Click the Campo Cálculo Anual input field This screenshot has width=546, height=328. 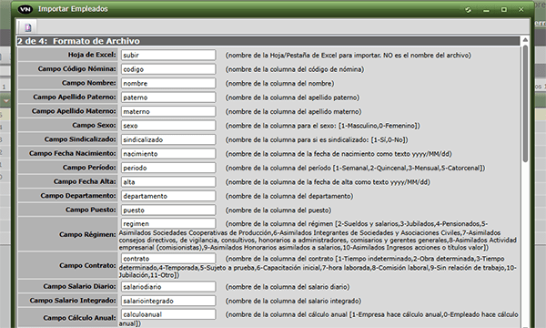click(x=168, y=314)
